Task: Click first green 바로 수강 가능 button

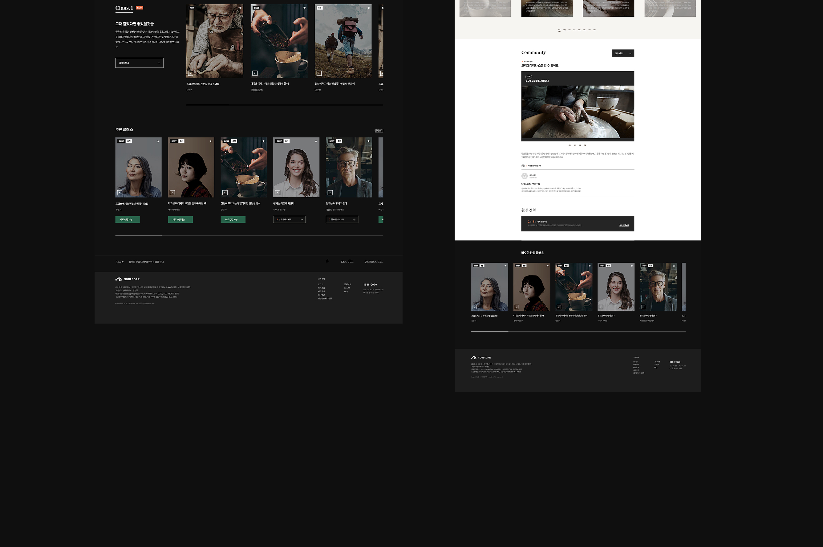Action: coord(128,219)
